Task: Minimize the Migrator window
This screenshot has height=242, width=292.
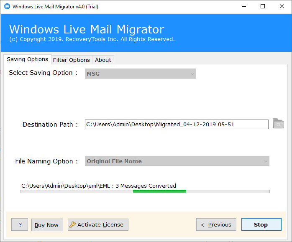Action: (244, 7)
